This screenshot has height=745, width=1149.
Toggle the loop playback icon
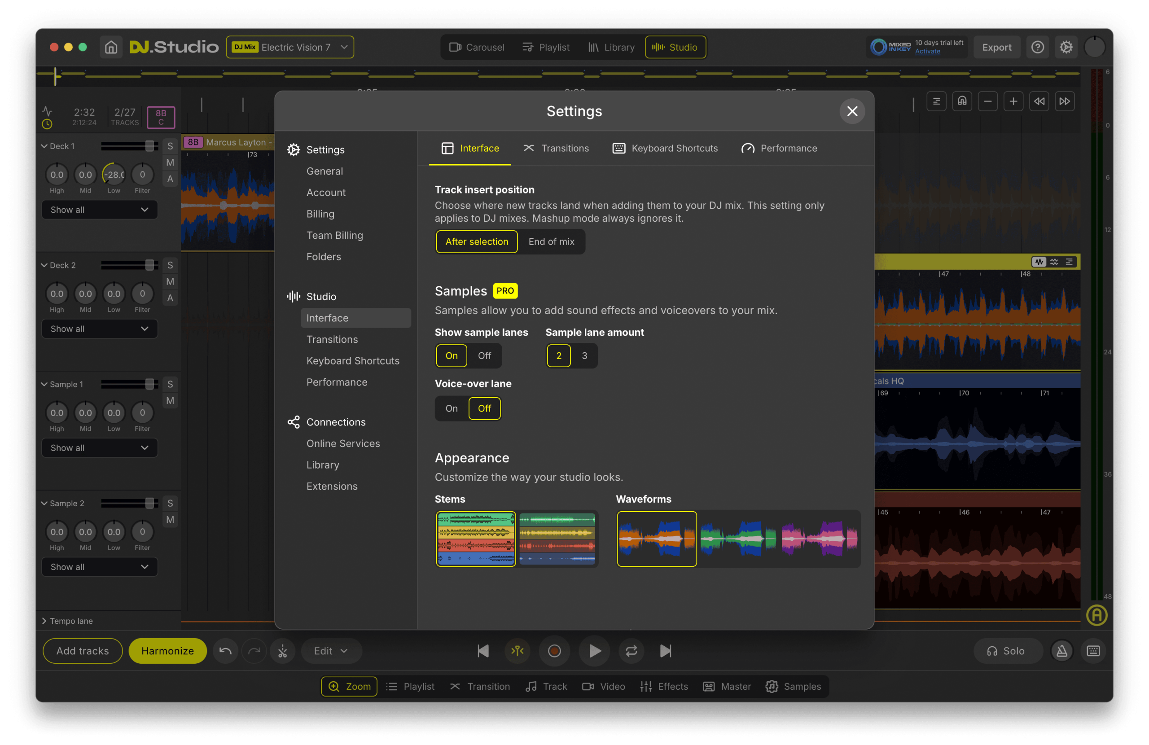(x=631, y=651)
